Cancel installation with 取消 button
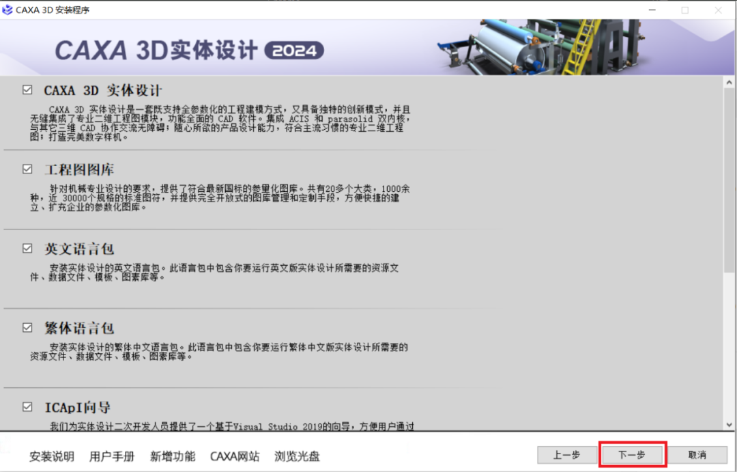 coord(697,455)
